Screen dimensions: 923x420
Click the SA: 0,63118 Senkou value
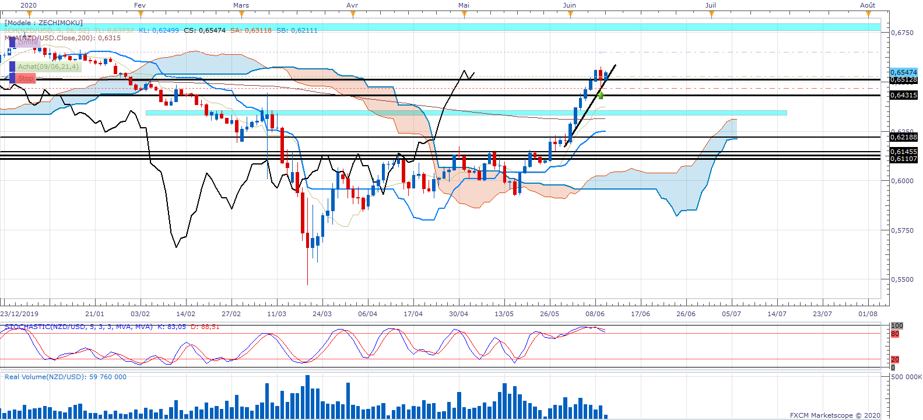coord(251,30)
